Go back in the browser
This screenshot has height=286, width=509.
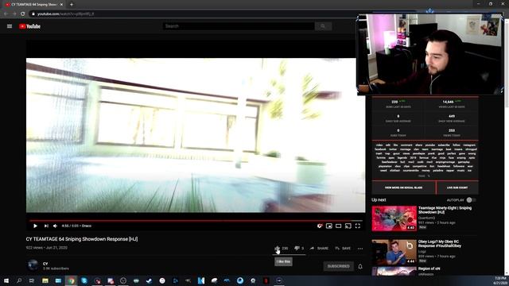[6, 14]
